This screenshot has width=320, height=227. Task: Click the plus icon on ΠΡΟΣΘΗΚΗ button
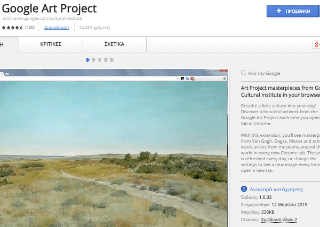coord(279,11)
